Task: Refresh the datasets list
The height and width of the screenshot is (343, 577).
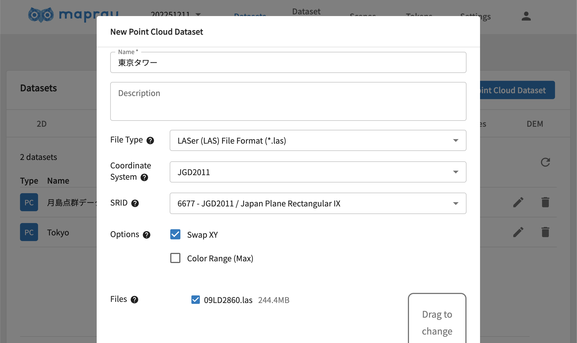Action: (x=545, y=162)
